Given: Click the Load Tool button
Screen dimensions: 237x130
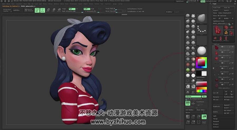Looking at the screenshot, I should coord(218,8).
